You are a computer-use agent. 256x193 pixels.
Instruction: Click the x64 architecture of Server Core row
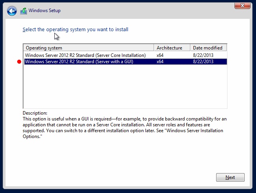[160, 55]
